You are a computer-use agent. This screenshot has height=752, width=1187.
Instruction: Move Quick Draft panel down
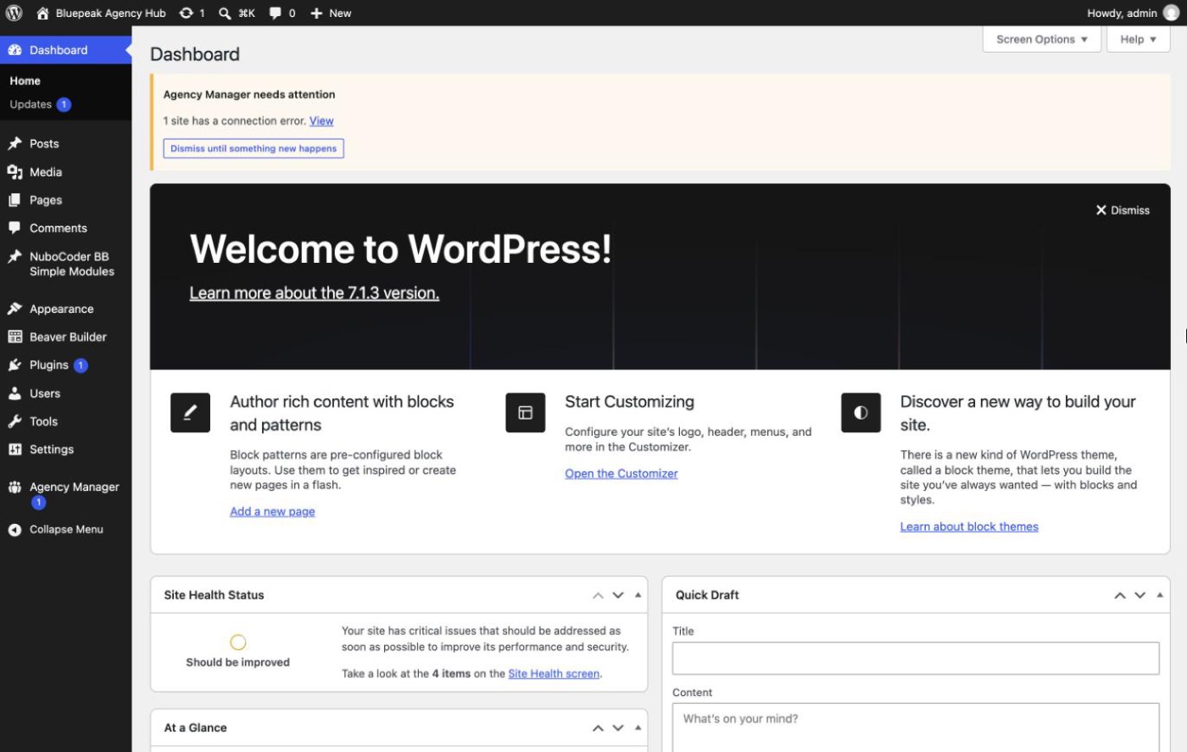click(x=1140, y=595)
